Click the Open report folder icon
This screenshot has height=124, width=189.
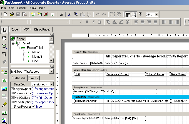coord(12,14)
